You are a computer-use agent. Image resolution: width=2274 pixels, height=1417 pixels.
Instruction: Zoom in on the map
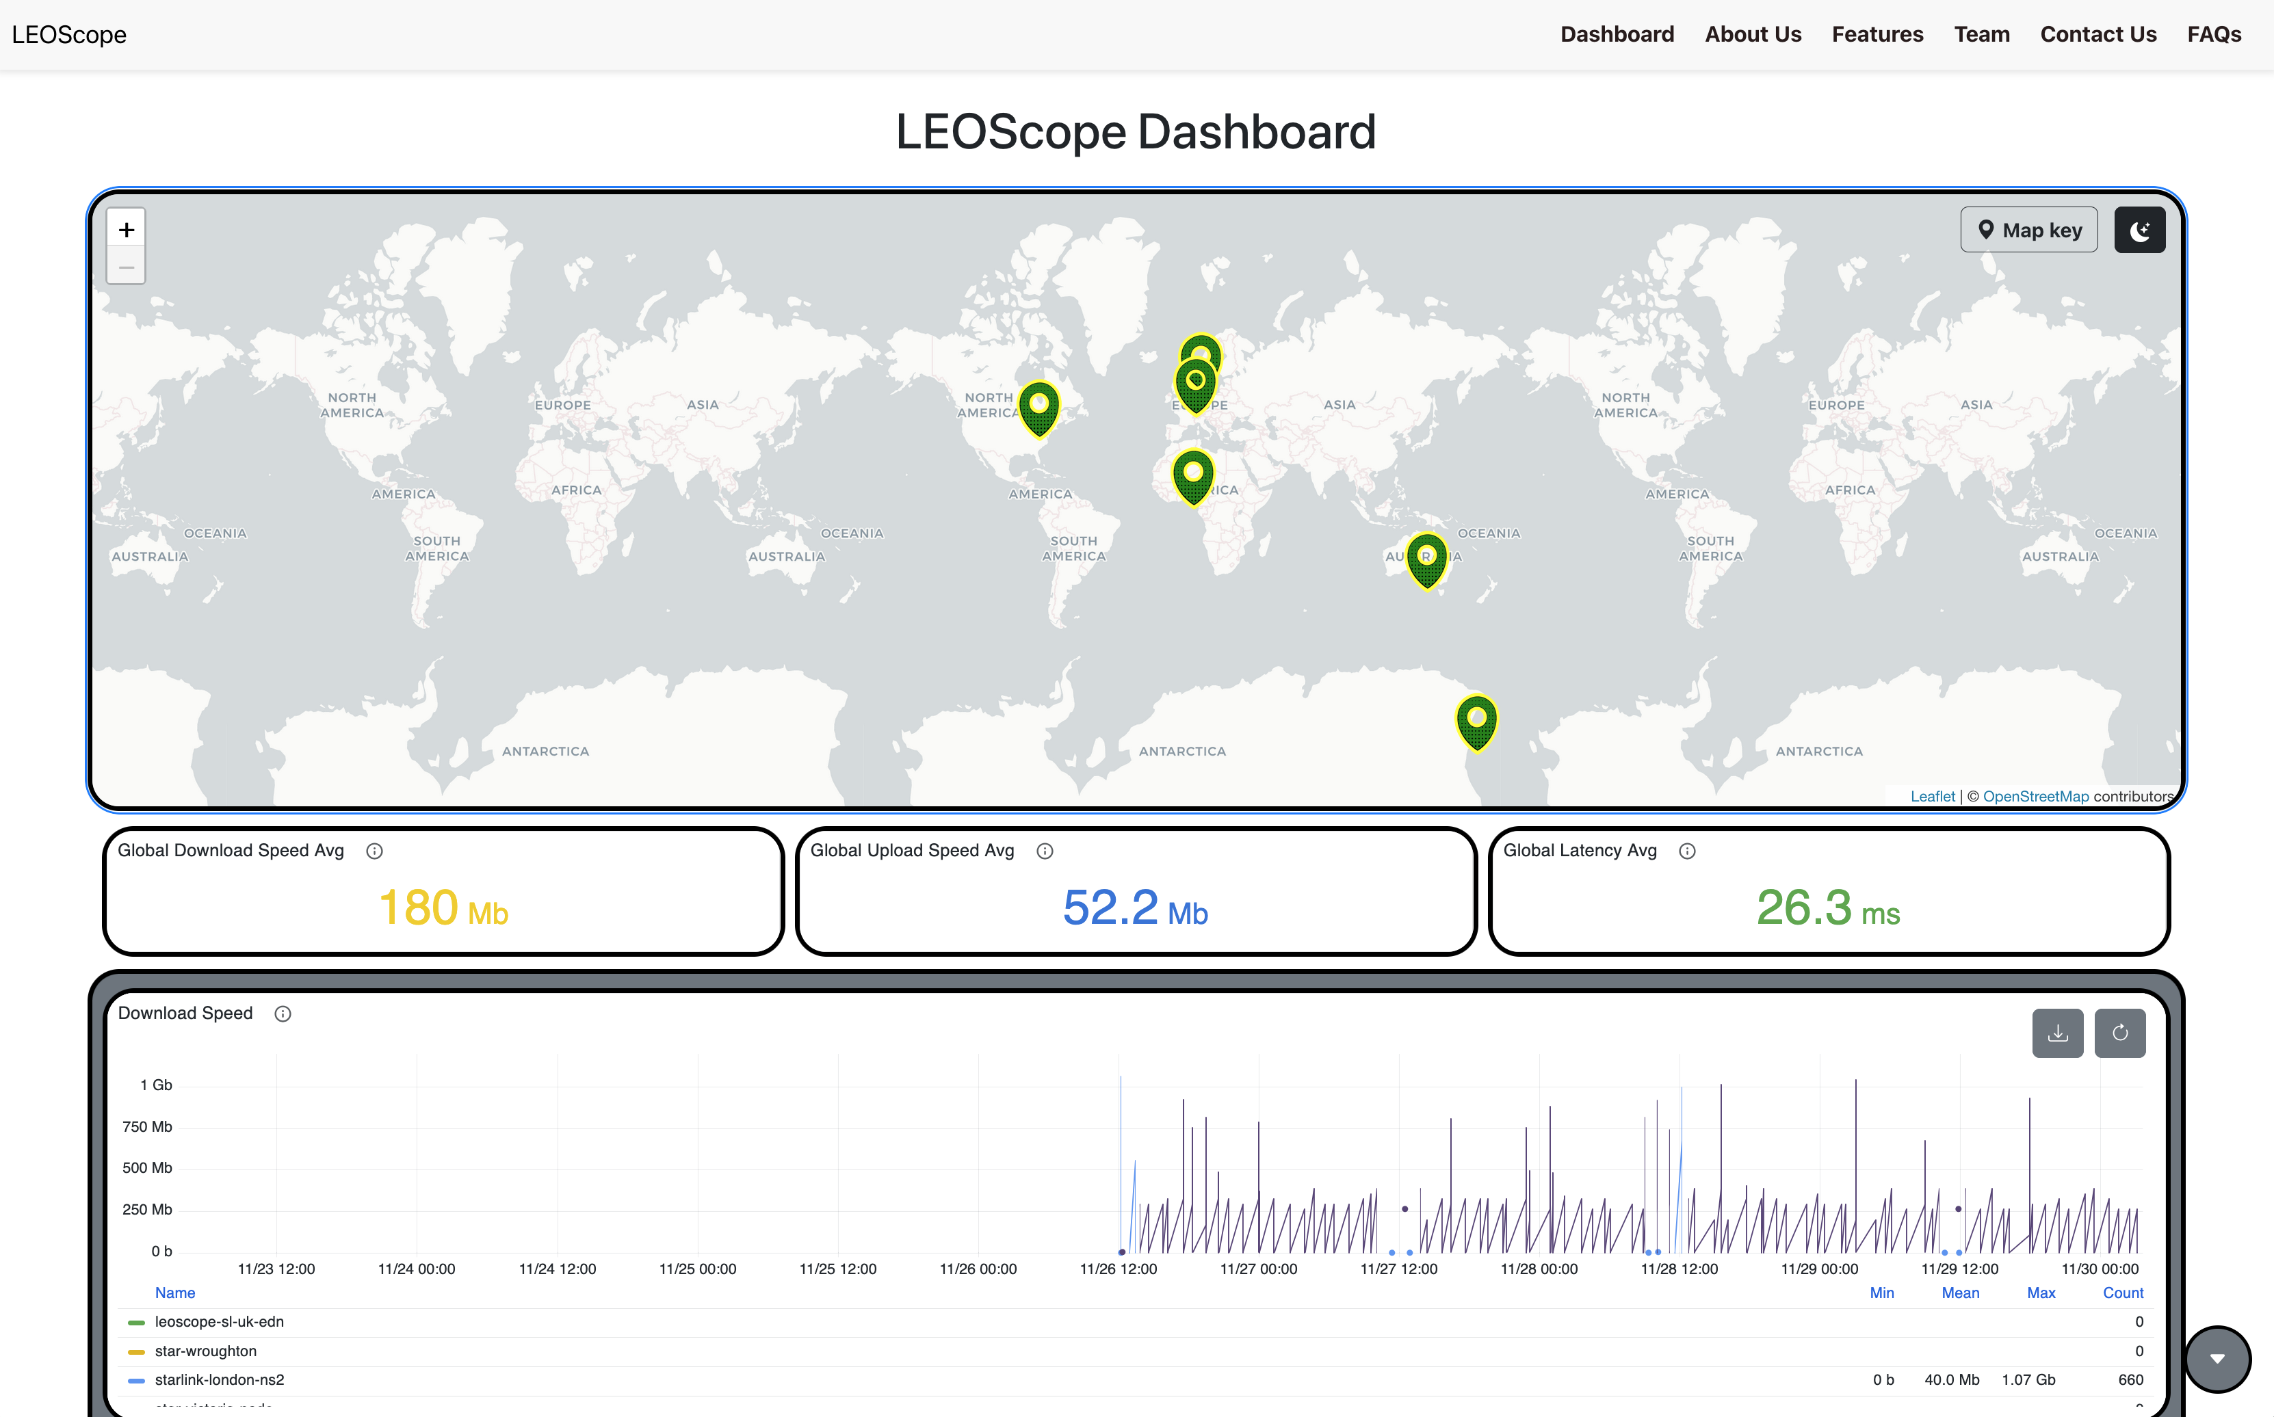coord(127,230)
